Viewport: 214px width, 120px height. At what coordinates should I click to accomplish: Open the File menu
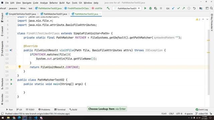[x=7, y=3]
